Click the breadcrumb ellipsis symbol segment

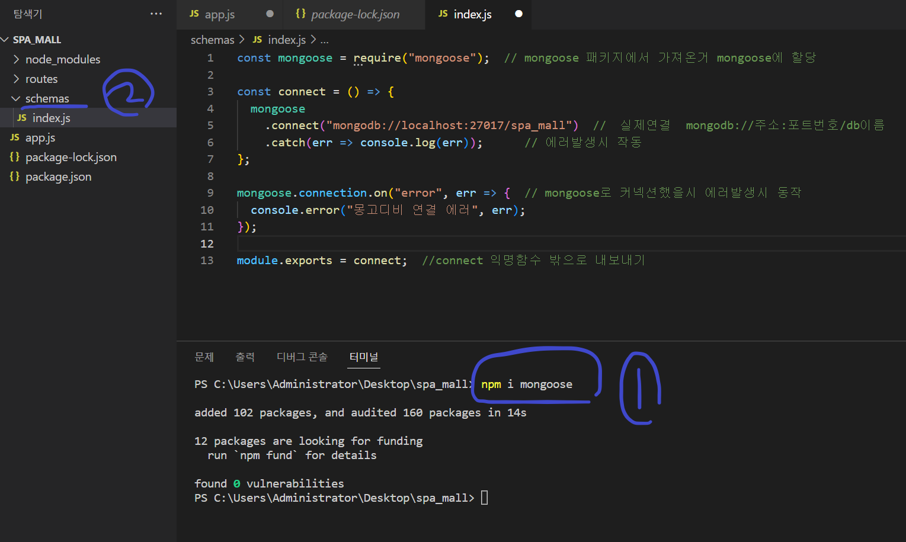(x=324, y=40)
